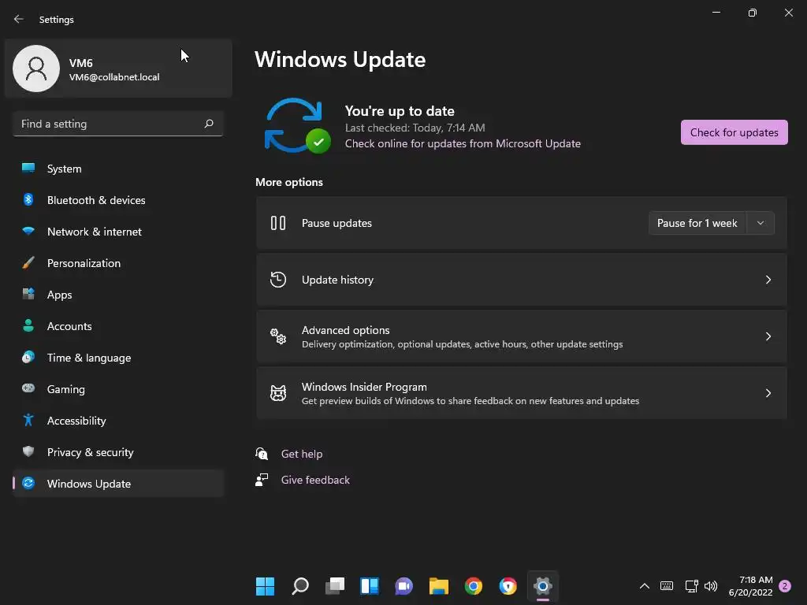Open Personalization settings

pos(118,263)
